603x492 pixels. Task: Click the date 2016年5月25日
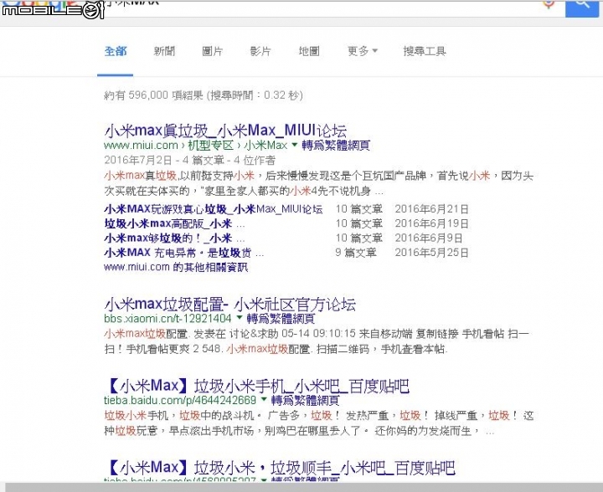[x=432, y=253]
